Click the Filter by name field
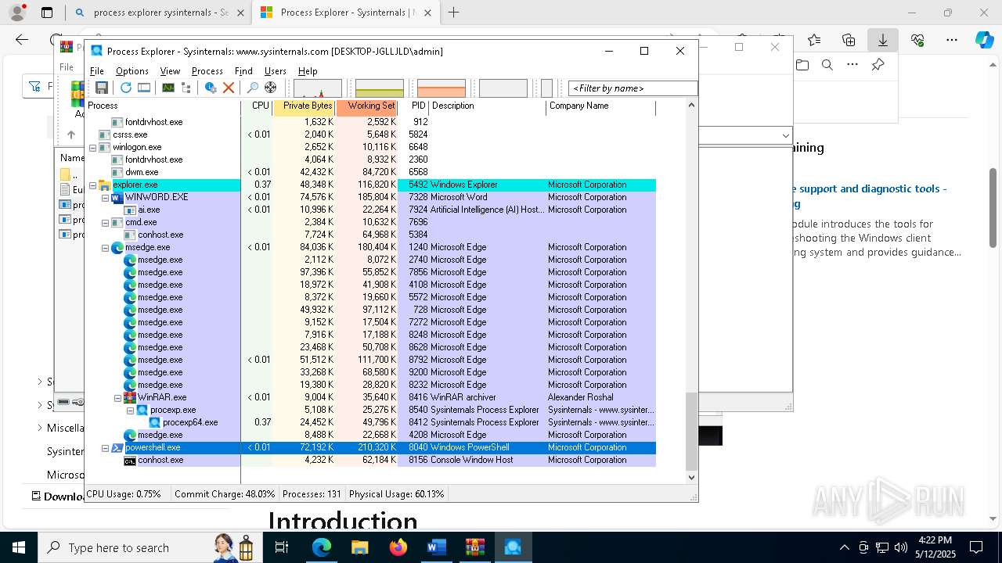Image resolution: width=1002 pixels, height=563 pixels. pyautogui.click(x=633, y=88)
